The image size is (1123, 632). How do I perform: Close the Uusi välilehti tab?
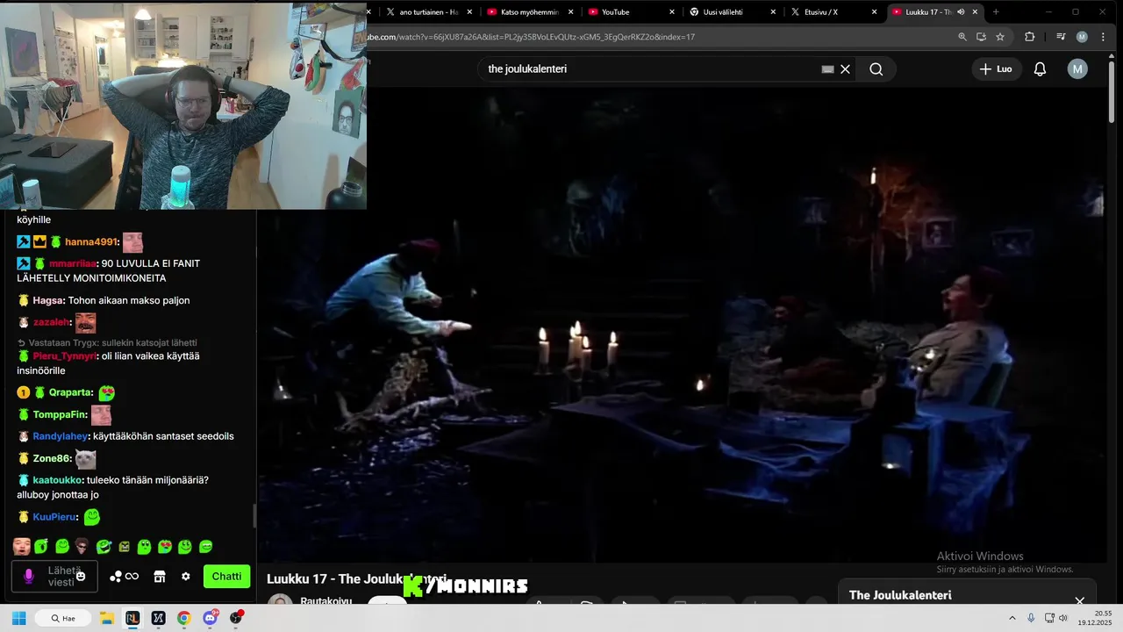coord(773,12)
